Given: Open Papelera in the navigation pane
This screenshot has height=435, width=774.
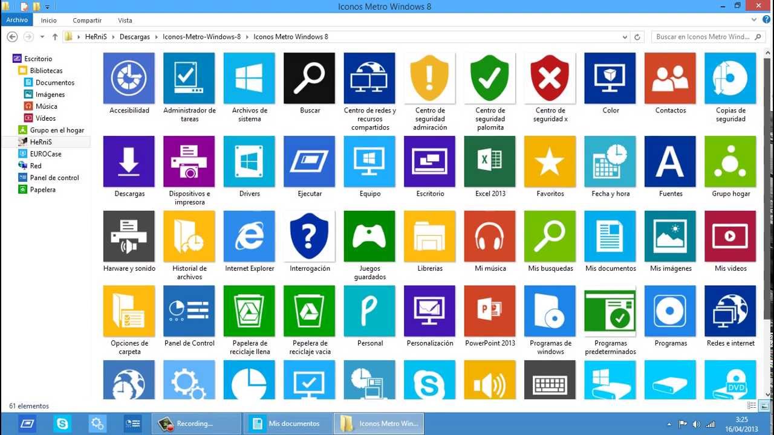Looking at the screenshot, I should 43,190.
